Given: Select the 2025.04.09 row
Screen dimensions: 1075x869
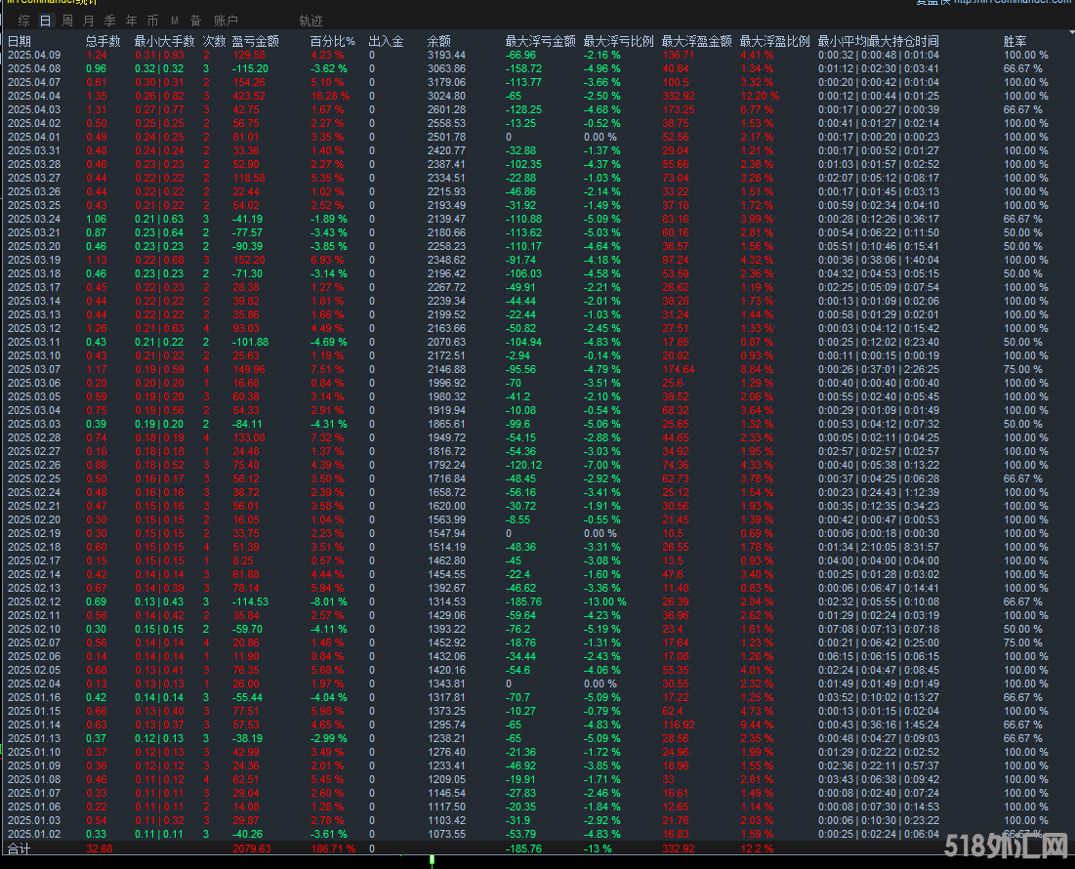Looking at the screenshot, I should pos(34,55).
